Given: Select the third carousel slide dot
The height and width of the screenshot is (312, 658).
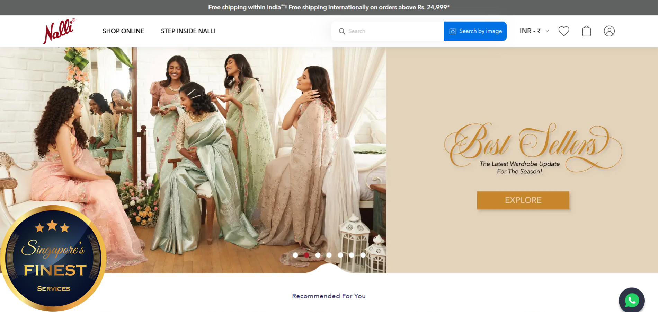Looking at the screenshot, I should tap(318, 255).
